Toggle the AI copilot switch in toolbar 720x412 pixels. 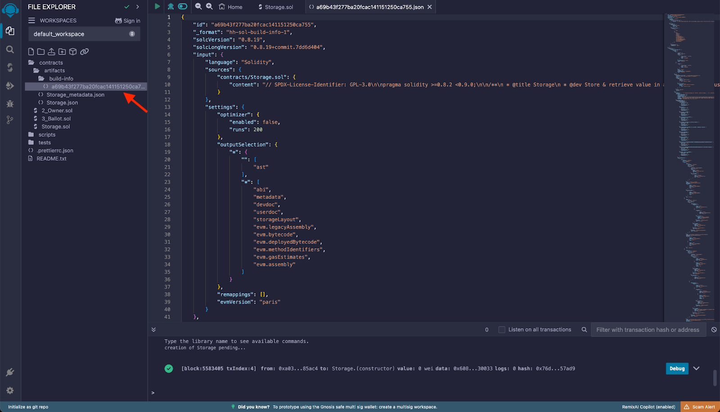click(x=182, y=6)
